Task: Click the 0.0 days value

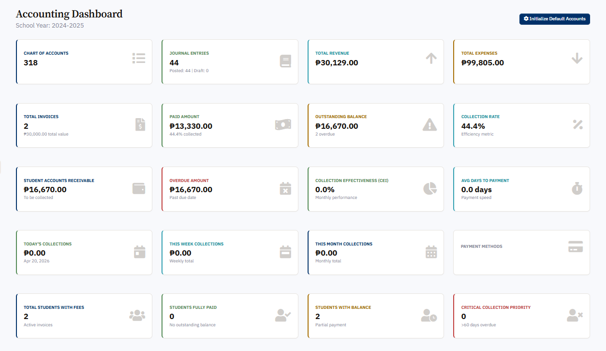Action: (476, 190)
